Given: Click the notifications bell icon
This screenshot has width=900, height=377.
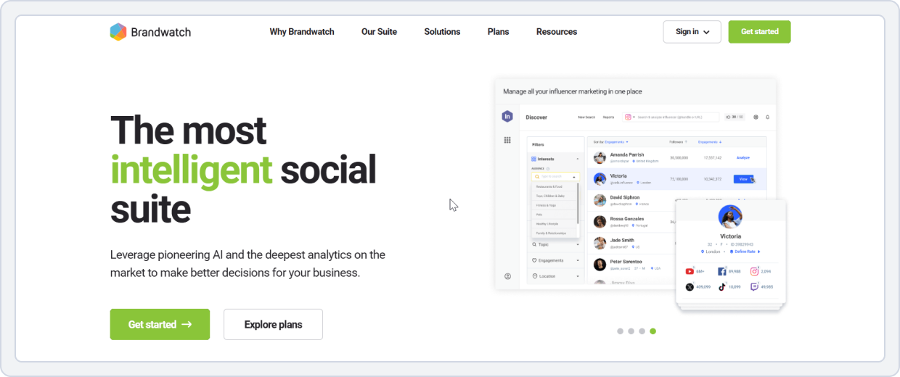Looking at the screenshot, I should [768, 117].
